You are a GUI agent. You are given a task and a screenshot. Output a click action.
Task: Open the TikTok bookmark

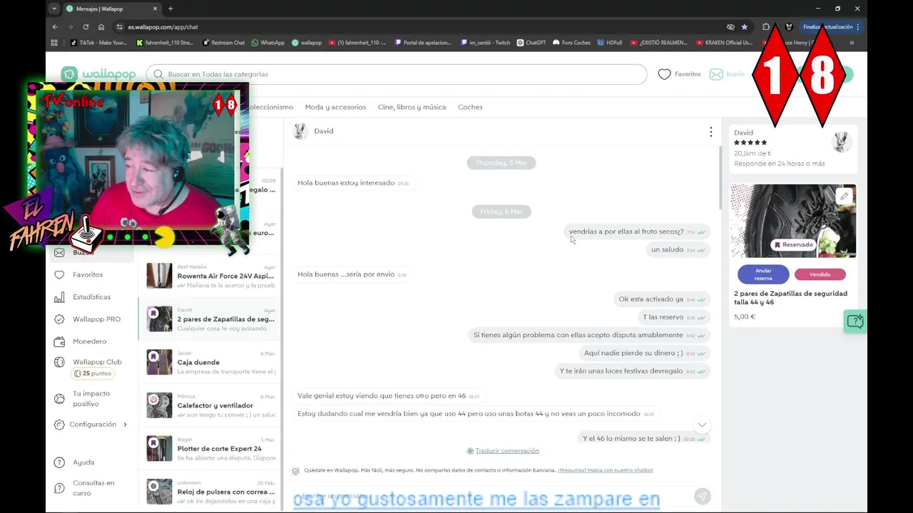coord(98,43)
